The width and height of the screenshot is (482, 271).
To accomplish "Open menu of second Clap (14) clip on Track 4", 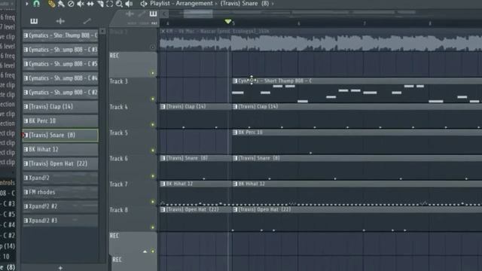I will (x=235, y=107).
